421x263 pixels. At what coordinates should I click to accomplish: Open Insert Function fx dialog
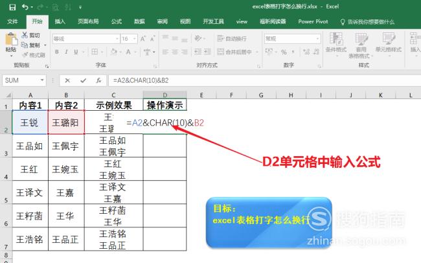(99, 80)
